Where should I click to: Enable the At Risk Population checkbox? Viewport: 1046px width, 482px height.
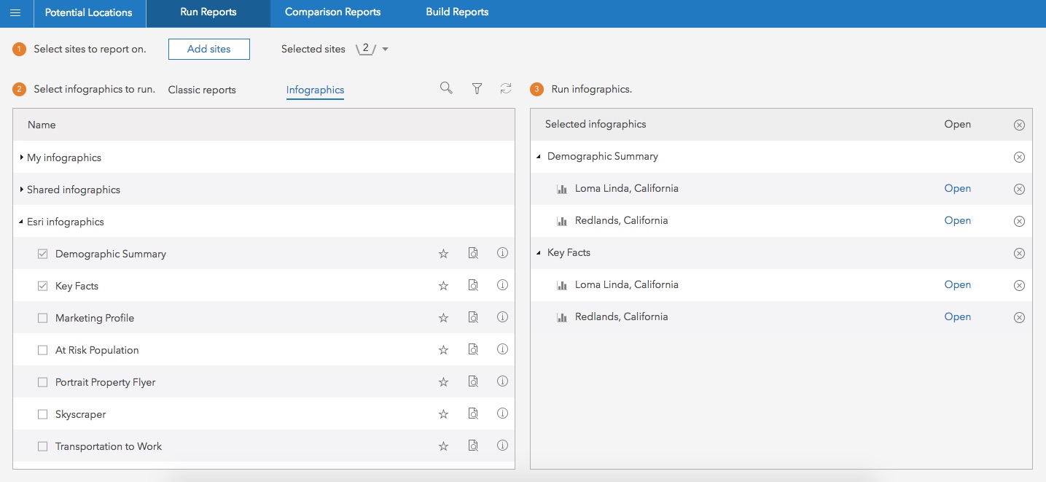[x=42, y=350]
